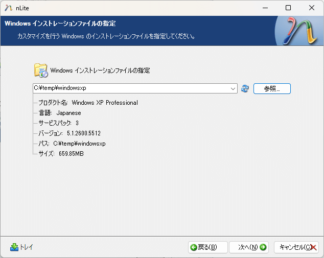Go back with 戻る(B) button

coord(207,247)
